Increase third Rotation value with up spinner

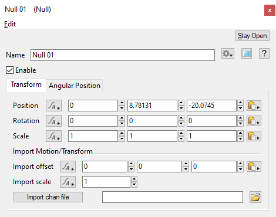coord(240,118)
